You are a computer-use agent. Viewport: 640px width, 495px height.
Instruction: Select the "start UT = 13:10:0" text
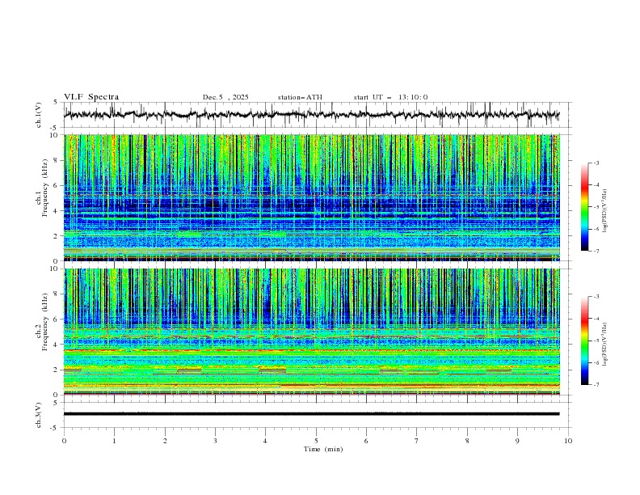click(x=390, y=97)
